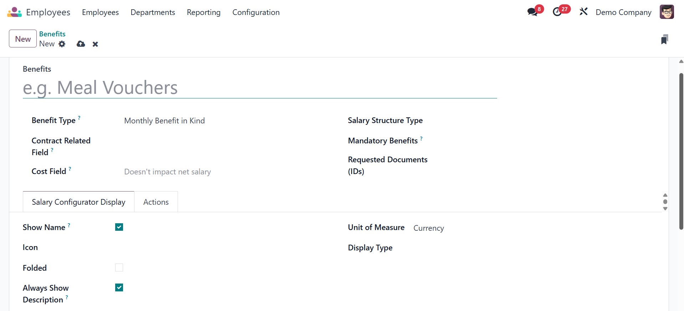The width and height of the screenshot is (684, 311).
Task: Save record with cloud upload icon
Action: (81, 44)
